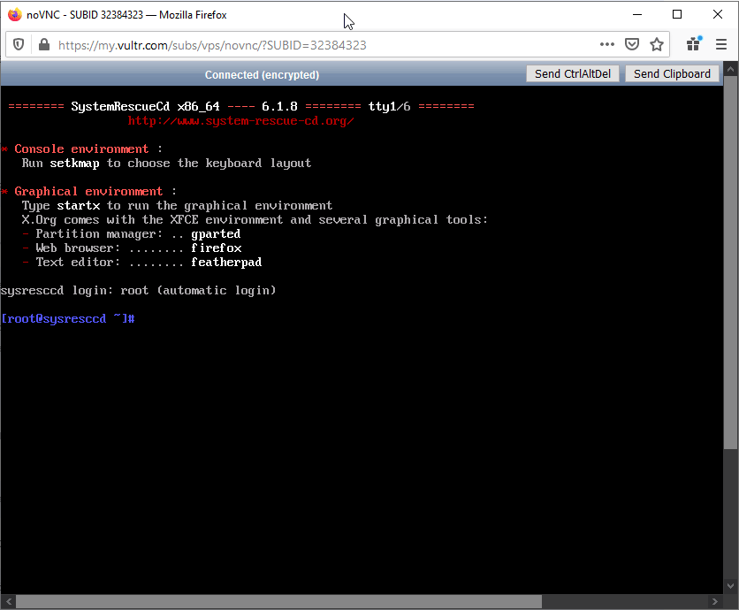The width and height of the screenshot is (739, 610).
Task: Click the Firefox logo in the title bar
Action: coord(15,15)
